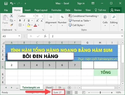
Task: Click the Tell me search box
Action: pyautogui.click(x=100, y=10)
